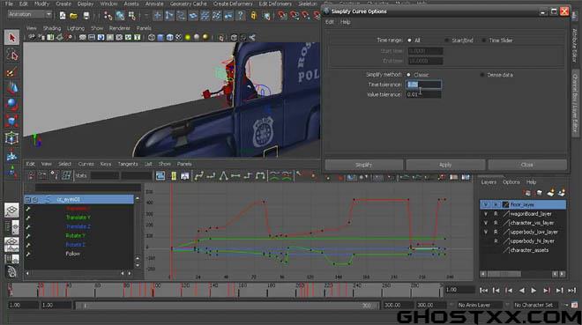Image resolution: width=582 pixels, height=325 pixels.
Task: Play animation forwards
Action: point(533,291)
